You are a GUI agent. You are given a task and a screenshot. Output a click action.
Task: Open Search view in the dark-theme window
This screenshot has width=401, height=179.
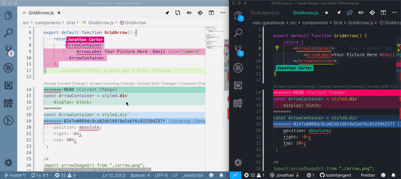(238, 33)
